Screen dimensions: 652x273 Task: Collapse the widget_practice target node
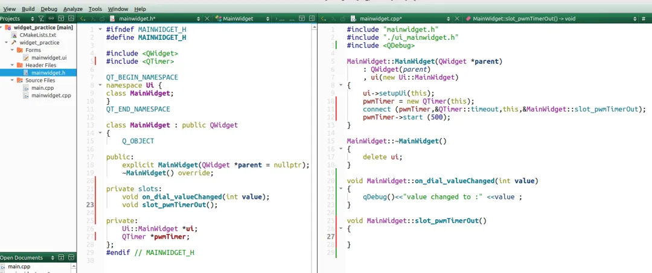pos(7,42)
